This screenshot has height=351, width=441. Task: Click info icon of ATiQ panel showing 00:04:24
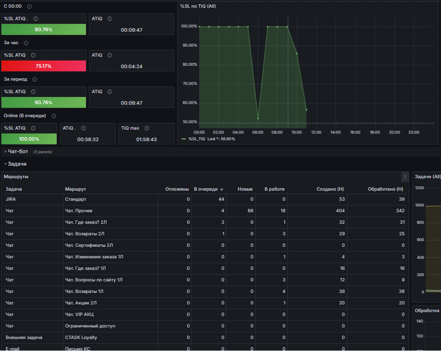click(110, 55)
